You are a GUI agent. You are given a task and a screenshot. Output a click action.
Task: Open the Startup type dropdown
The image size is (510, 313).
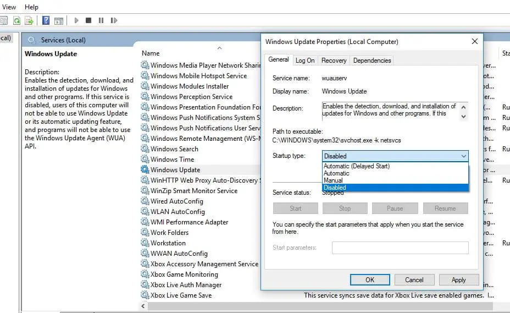click(395, 156)
